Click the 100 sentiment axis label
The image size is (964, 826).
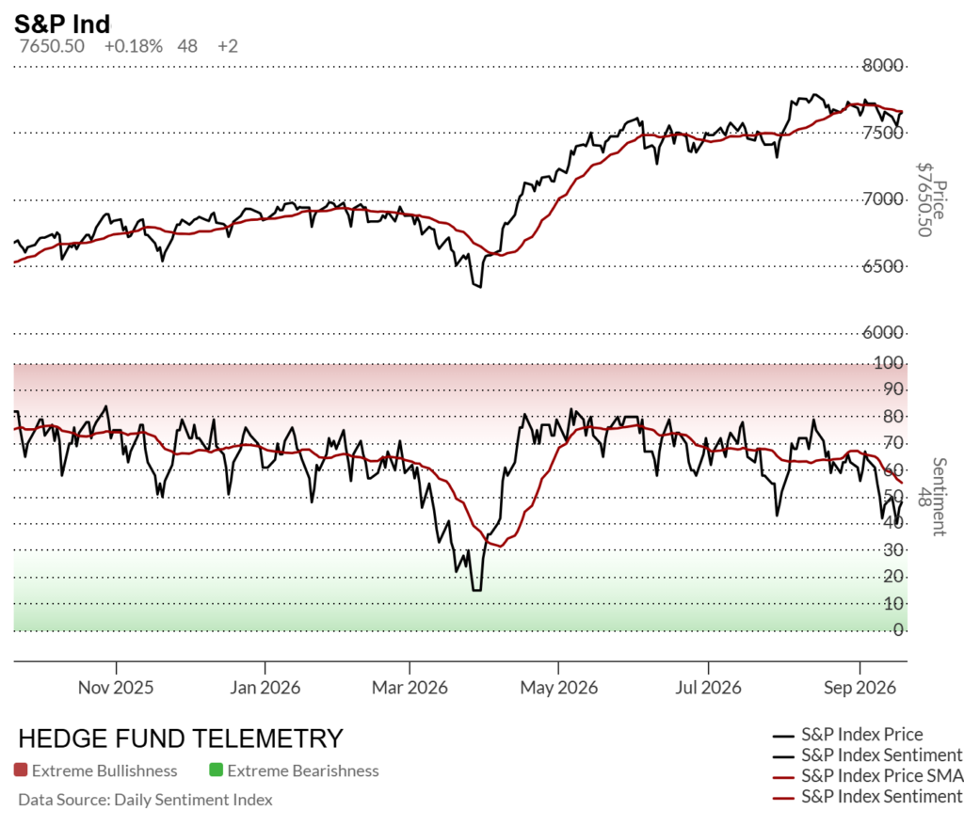pyautogui.click(x=889, y=362)
